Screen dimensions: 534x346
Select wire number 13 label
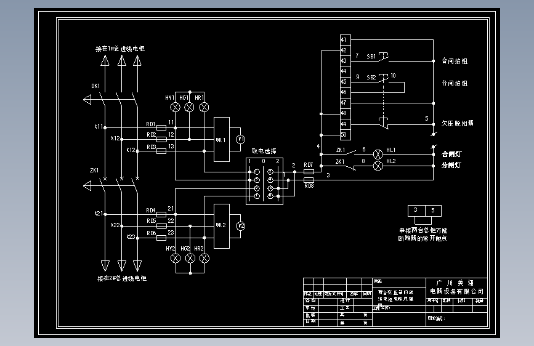click(x=171, y=147)
